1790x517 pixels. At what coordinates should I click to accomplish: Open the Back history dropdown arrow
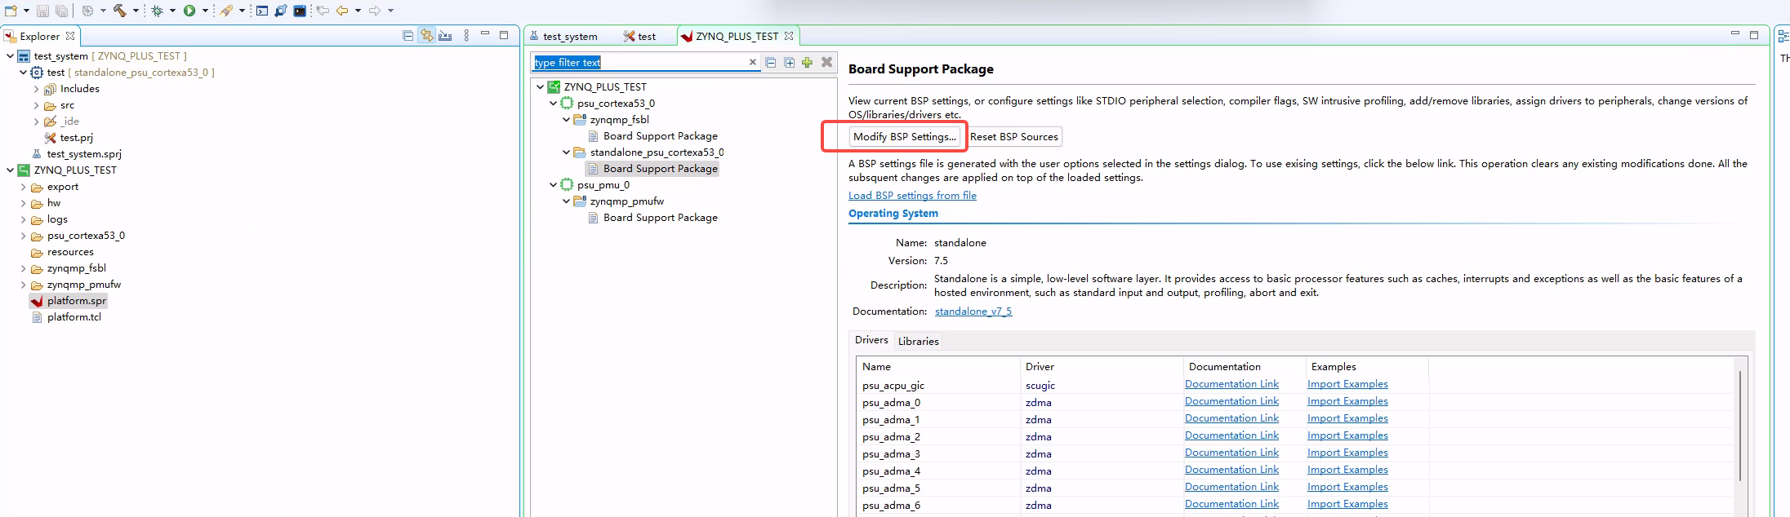pyautogui.click(x=358, y=11)
